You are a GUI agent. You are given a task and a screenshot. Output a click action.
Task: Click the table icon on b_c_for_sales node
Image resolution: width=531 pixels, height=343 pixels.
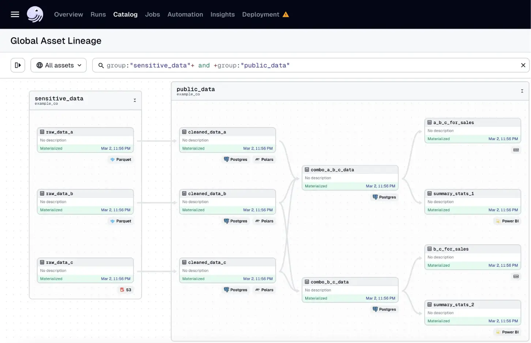pos(430,249)
